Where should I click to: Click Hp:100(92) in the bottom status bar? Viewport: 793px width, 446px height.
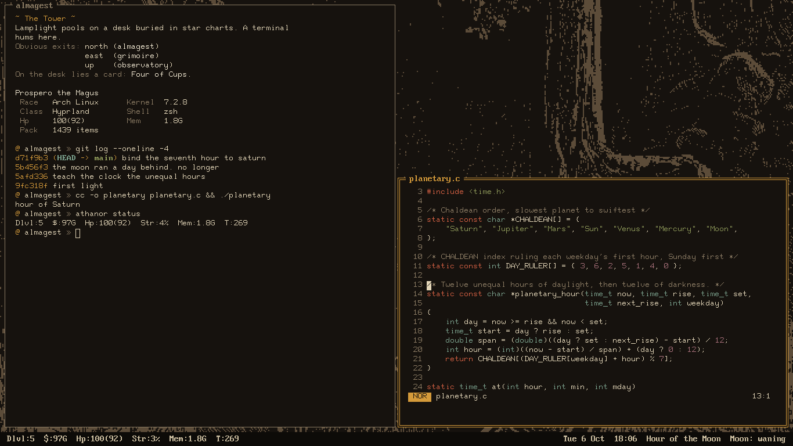(100, 438)
